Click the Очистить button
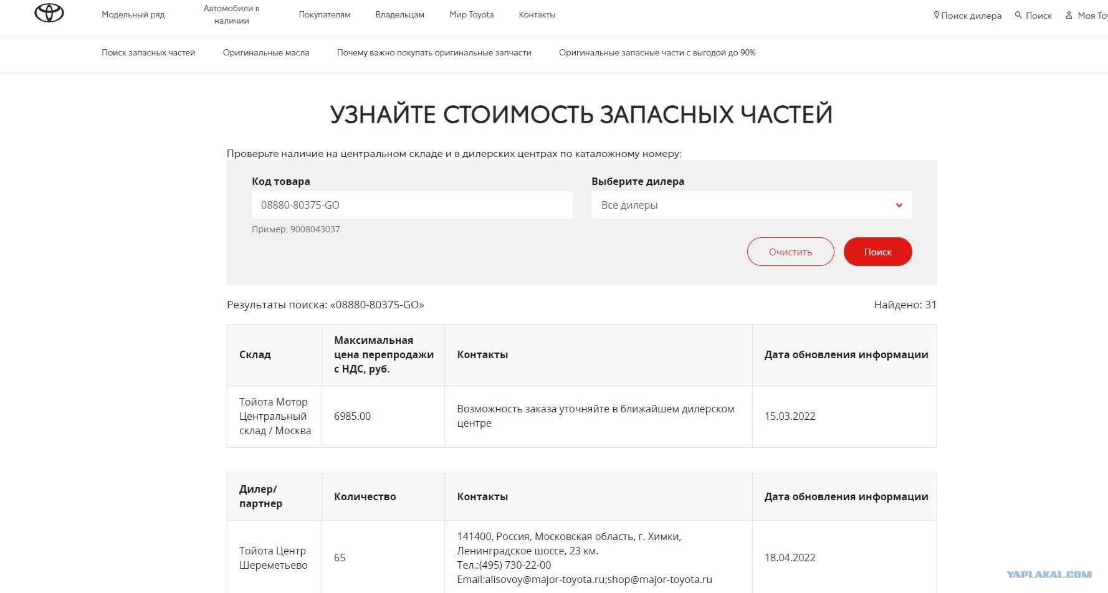 (x=791, y=252)
